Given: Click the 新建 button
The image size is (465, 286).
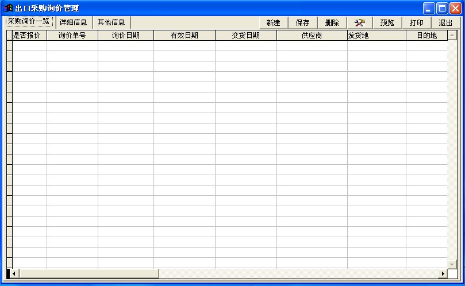Looking at the screenshot, I should click(x=274, y=23).
